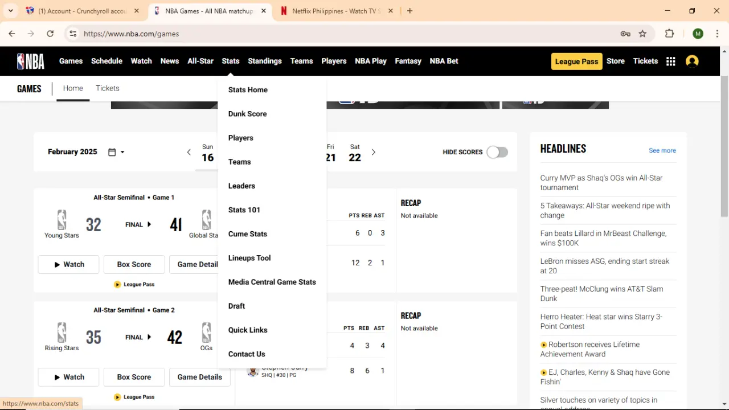The height and width of the screenshot is (410, 729).
Task: Close the NBA Games tab
Action: click(x=263, y=11)
